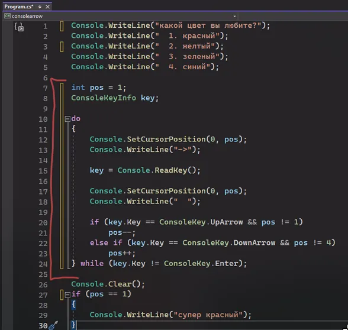Click the string " 3. зеленый" on line 4
This screenshot has height=330, width=348.
point(187,56)
